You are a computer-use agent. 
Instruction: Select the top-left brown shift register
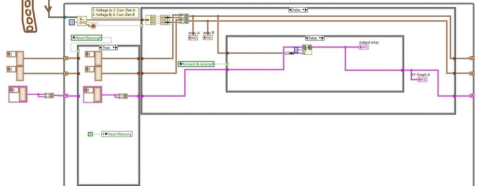pyautogui.click(x=66, y=58)
